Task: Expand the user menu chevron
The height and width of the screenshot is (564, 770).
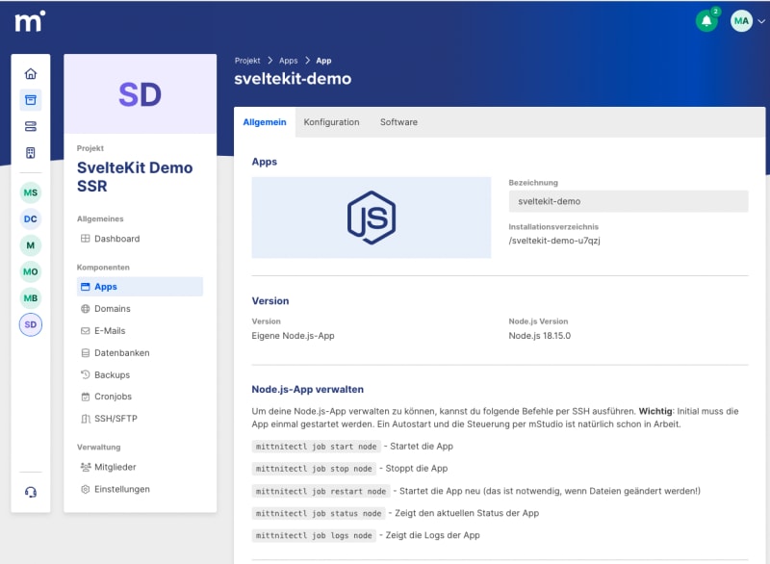Action: coord(761,21)
